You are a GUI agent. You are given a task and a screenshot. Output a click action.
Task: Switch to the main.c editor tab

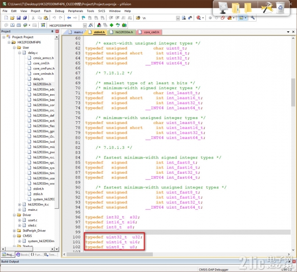tap(76, 32)
